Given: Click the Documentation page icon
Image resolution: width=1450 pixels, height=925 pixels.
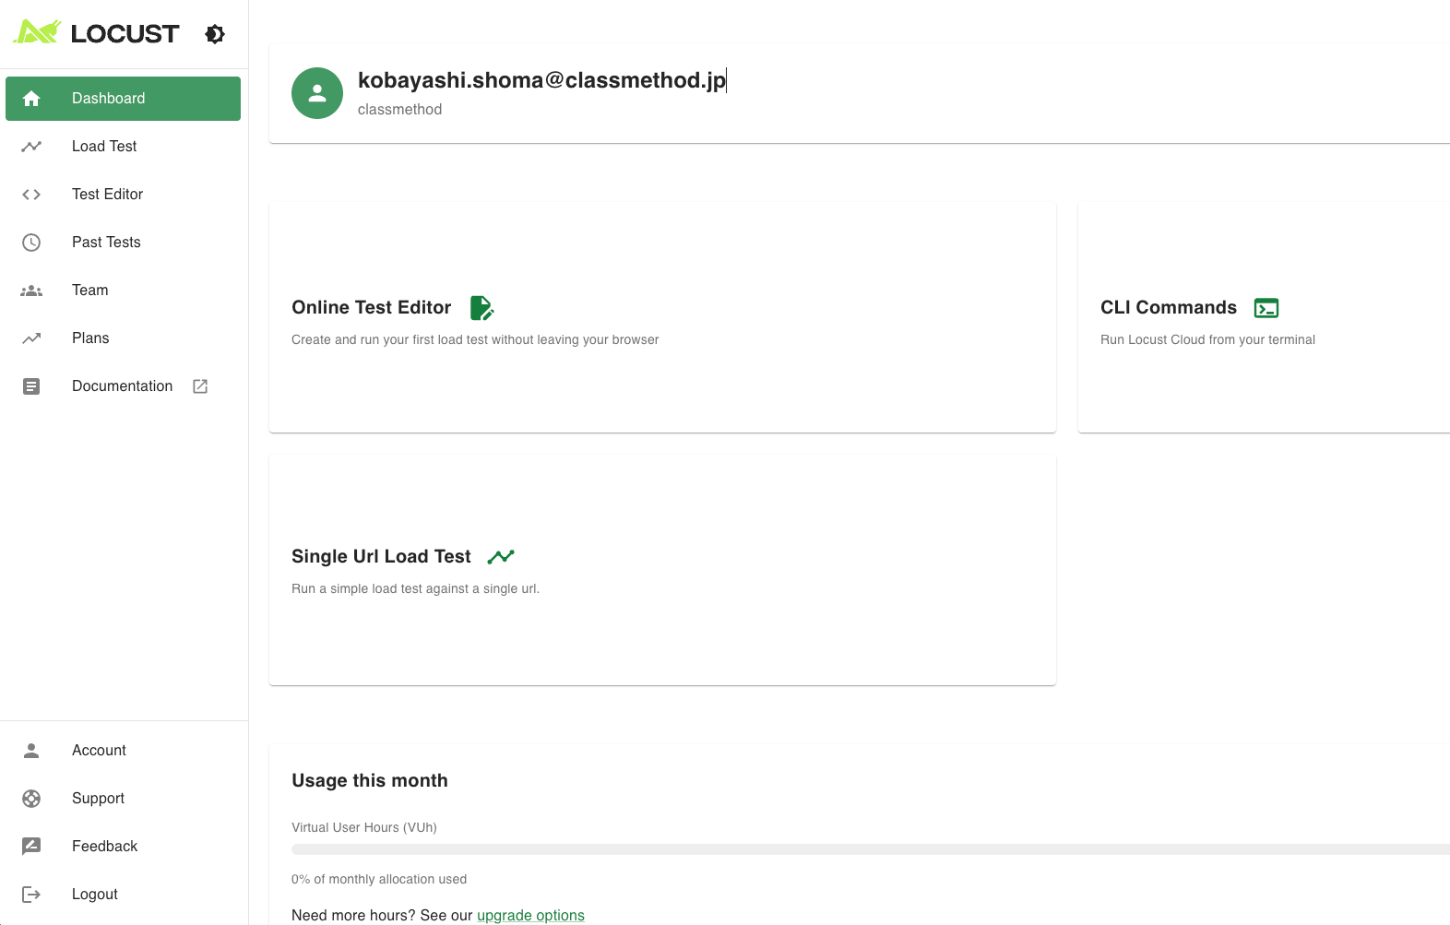Looking at the screenshot, I should click(x=31, y=386).
